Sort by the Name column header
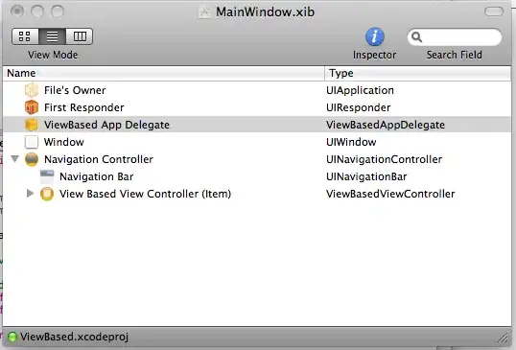 [164, 73]
